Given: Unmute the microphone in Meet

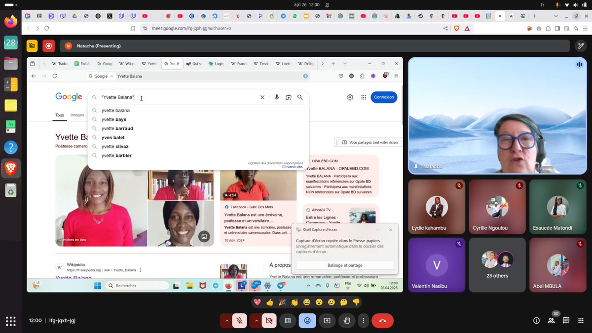Looking at the screenshot, I should tap(239, 320).
